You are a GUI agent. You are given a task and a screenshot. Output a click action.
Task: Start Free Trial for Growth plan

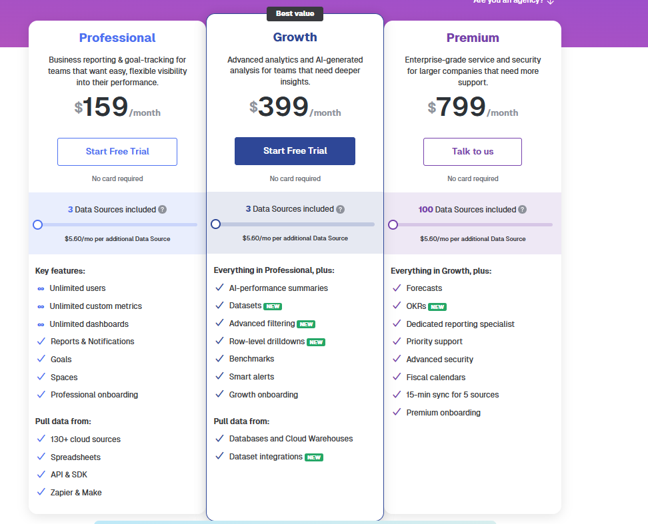point(295,151)
